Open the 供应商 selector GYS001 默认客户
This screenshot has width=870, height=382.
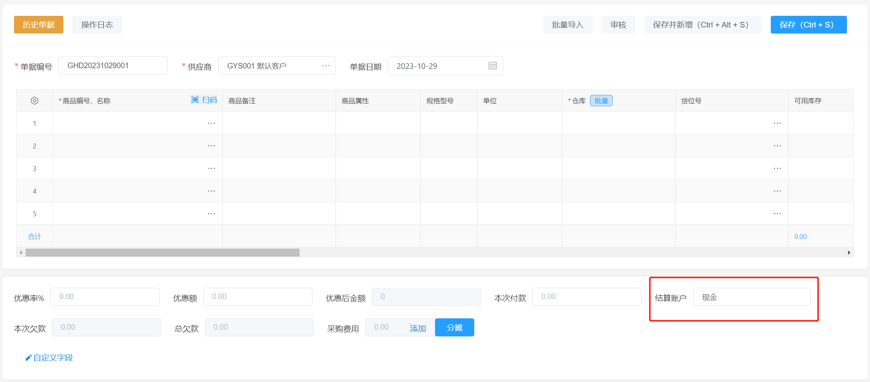pos(277,66)
